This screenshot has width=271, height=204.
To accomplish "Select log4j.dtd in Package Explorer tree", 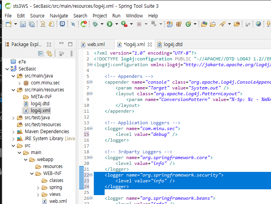I will (x=40, y=104).
